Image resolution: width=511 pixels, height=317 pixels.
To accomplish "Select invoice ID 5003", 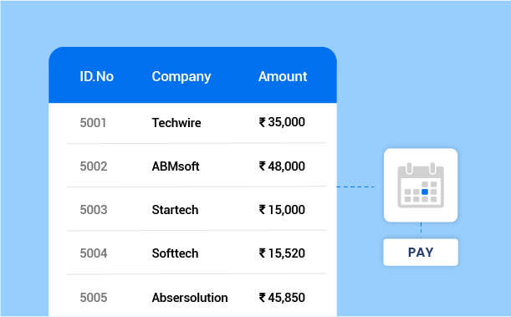I will tap(94, 210).
